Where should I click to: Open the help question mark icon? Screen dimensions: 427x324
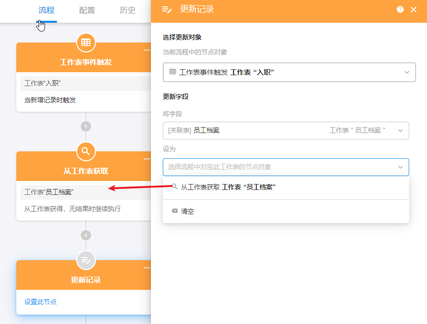[400, 9]
